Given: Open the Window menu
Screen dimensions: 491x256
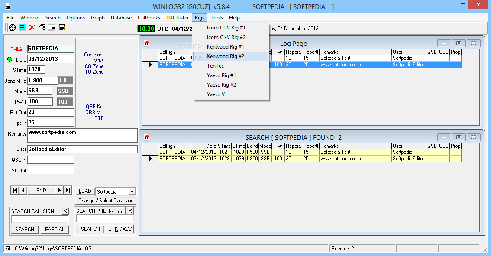Looking at the screenshot, I should [x=30, y=18].
